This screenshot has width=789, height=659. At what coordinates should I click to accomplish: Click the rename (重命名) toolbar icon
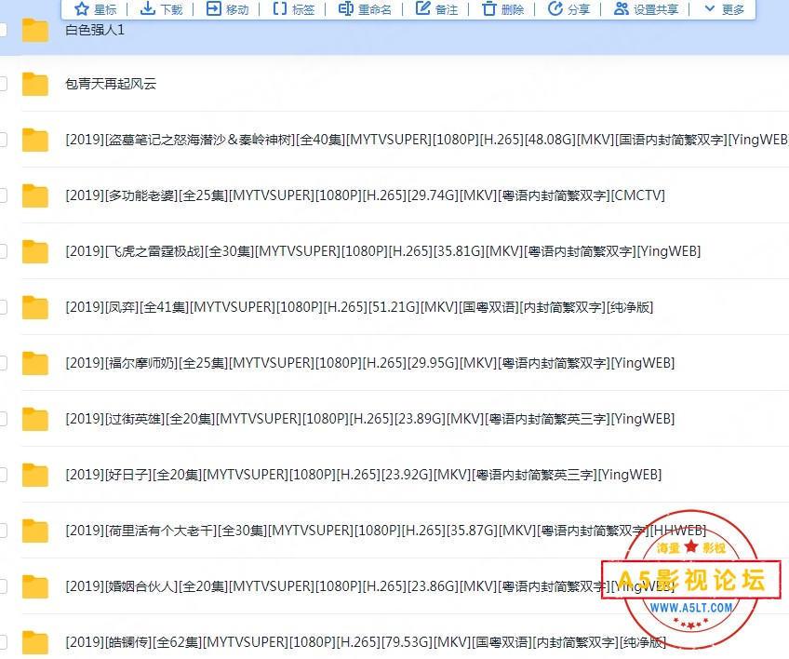point(346,8)
